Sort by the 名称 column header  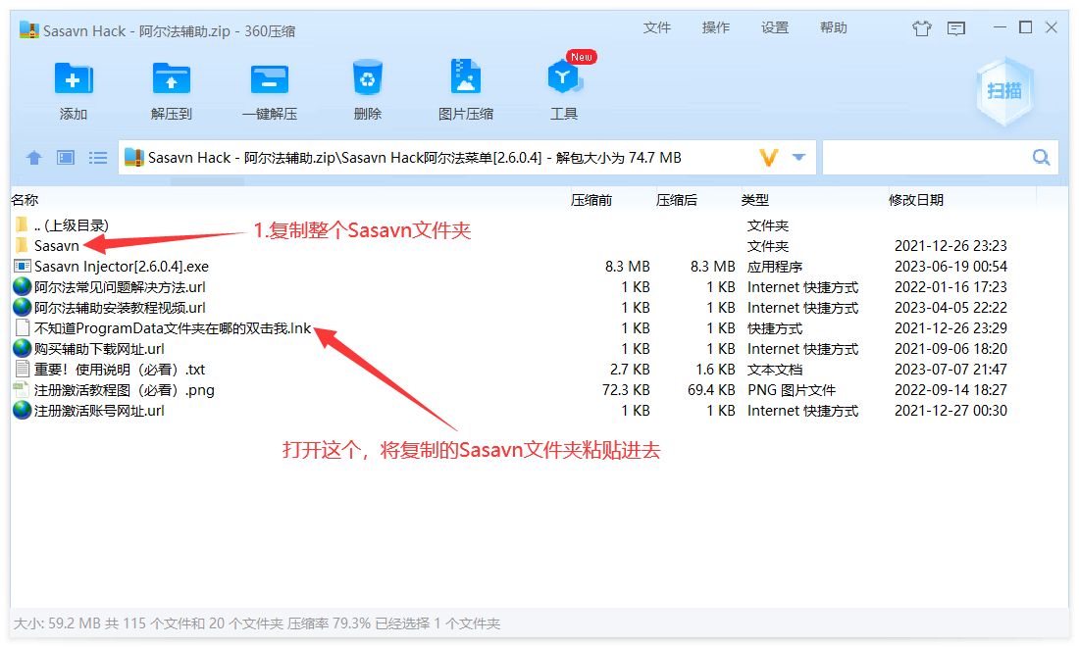(x=25, y=200)
